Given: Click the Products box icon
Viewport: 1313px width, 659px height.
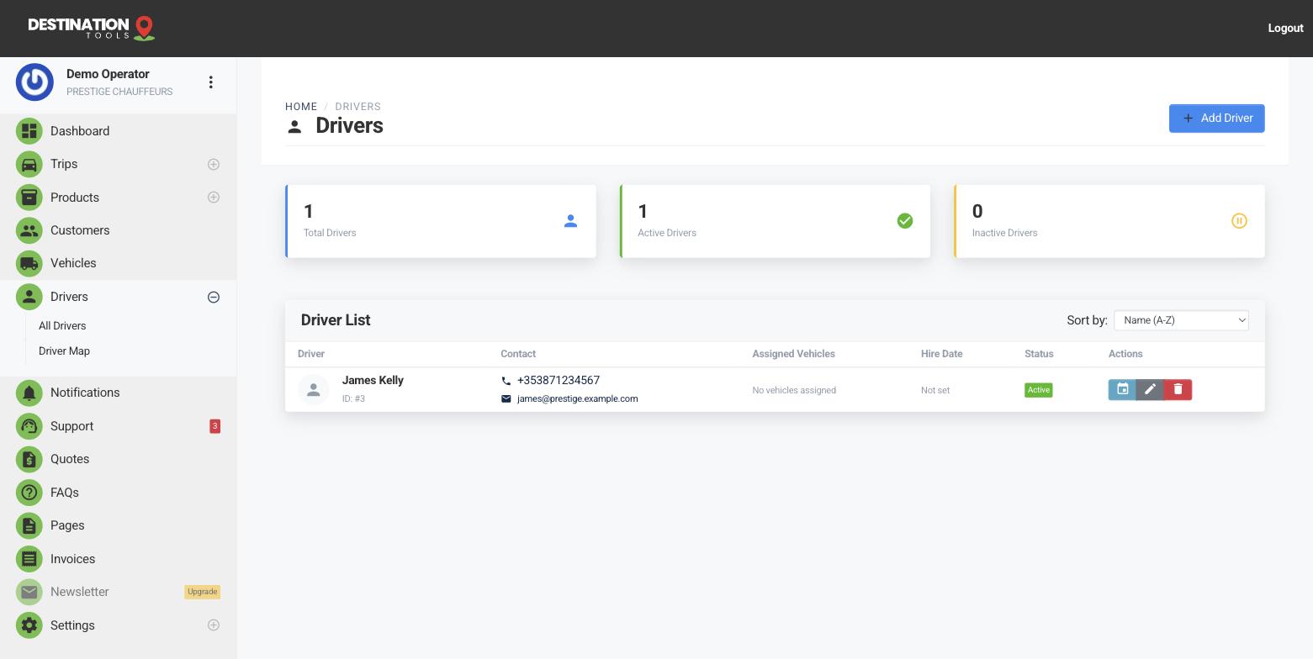Looking at the screenshot, I should coord(29,198).
